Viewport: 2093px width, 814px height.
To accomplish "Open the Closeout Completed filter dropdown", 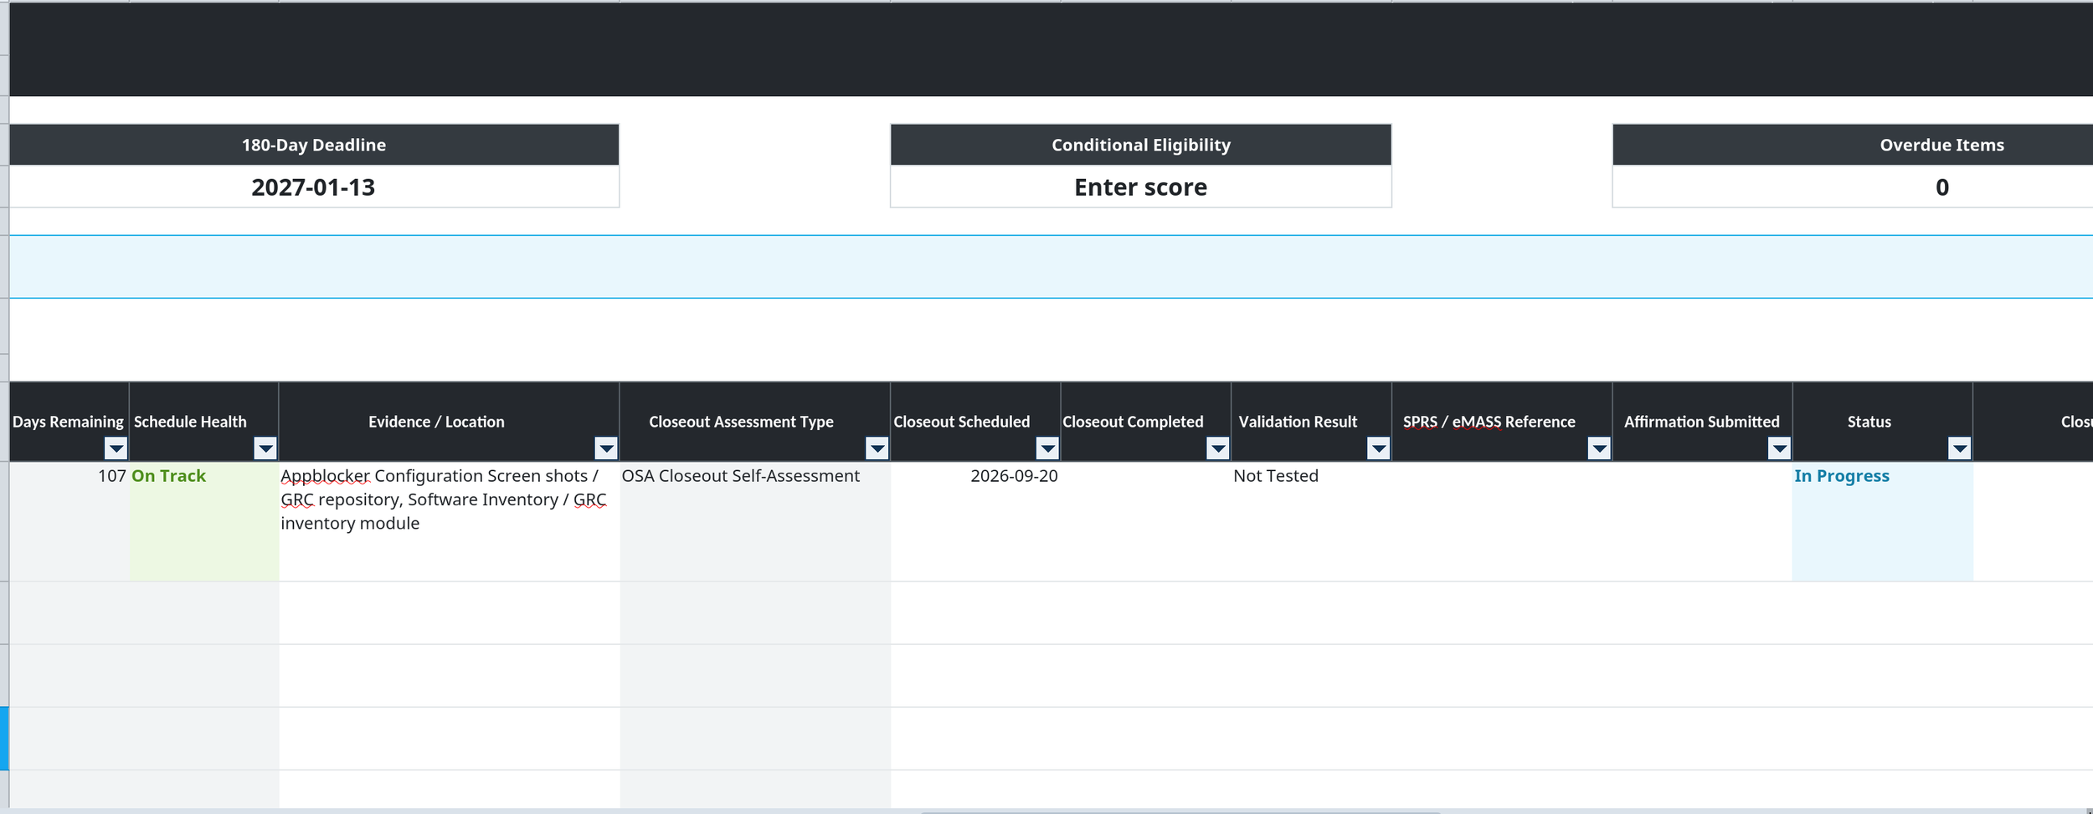I will [1218, 448].
